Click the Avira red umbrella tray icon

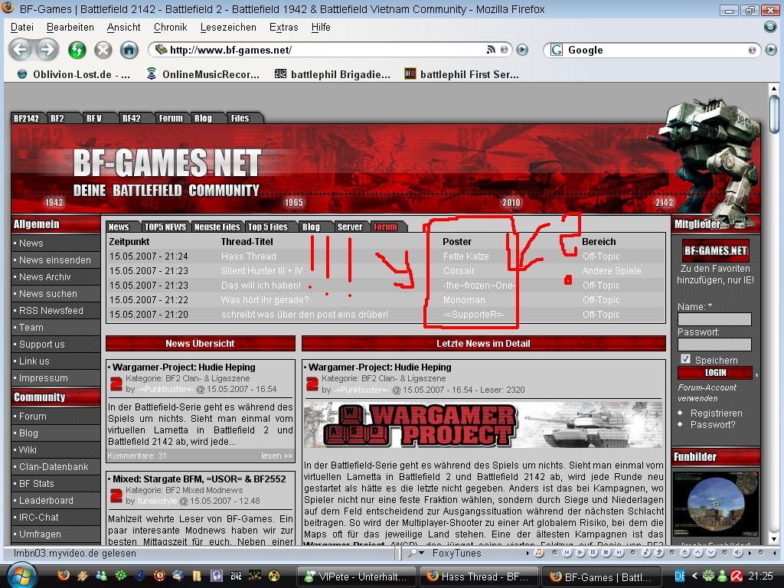736,576
